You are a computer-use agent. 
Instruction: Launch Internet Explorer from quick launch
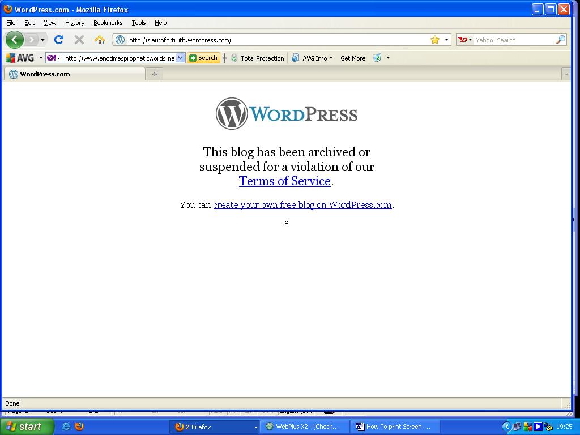point(66,427)
